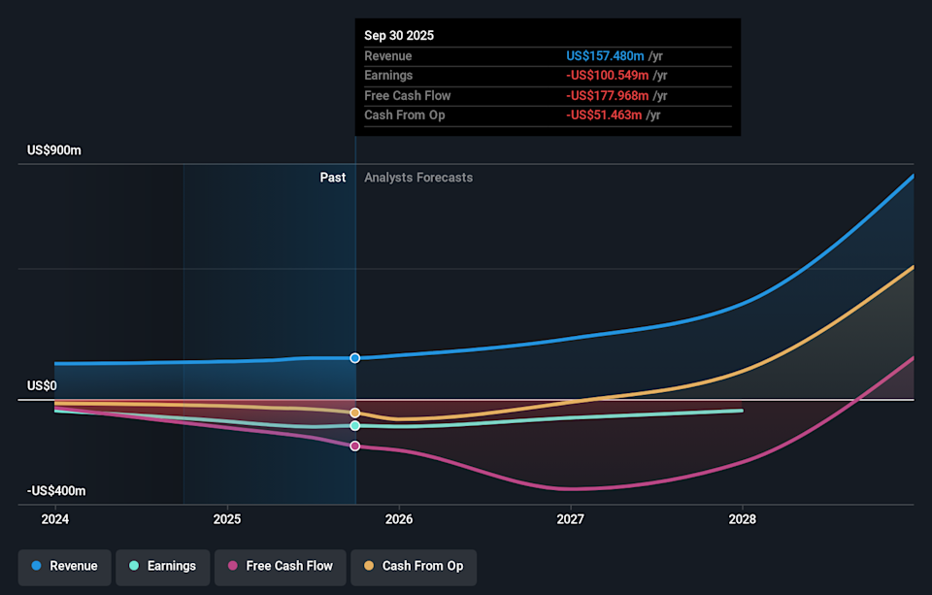Click the pink Free Cash Flow chart marker

(355, 446)
